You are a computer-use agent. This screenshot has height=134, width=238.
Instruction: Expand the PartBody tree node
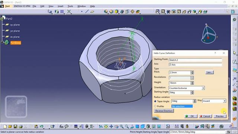click(2, 42)
